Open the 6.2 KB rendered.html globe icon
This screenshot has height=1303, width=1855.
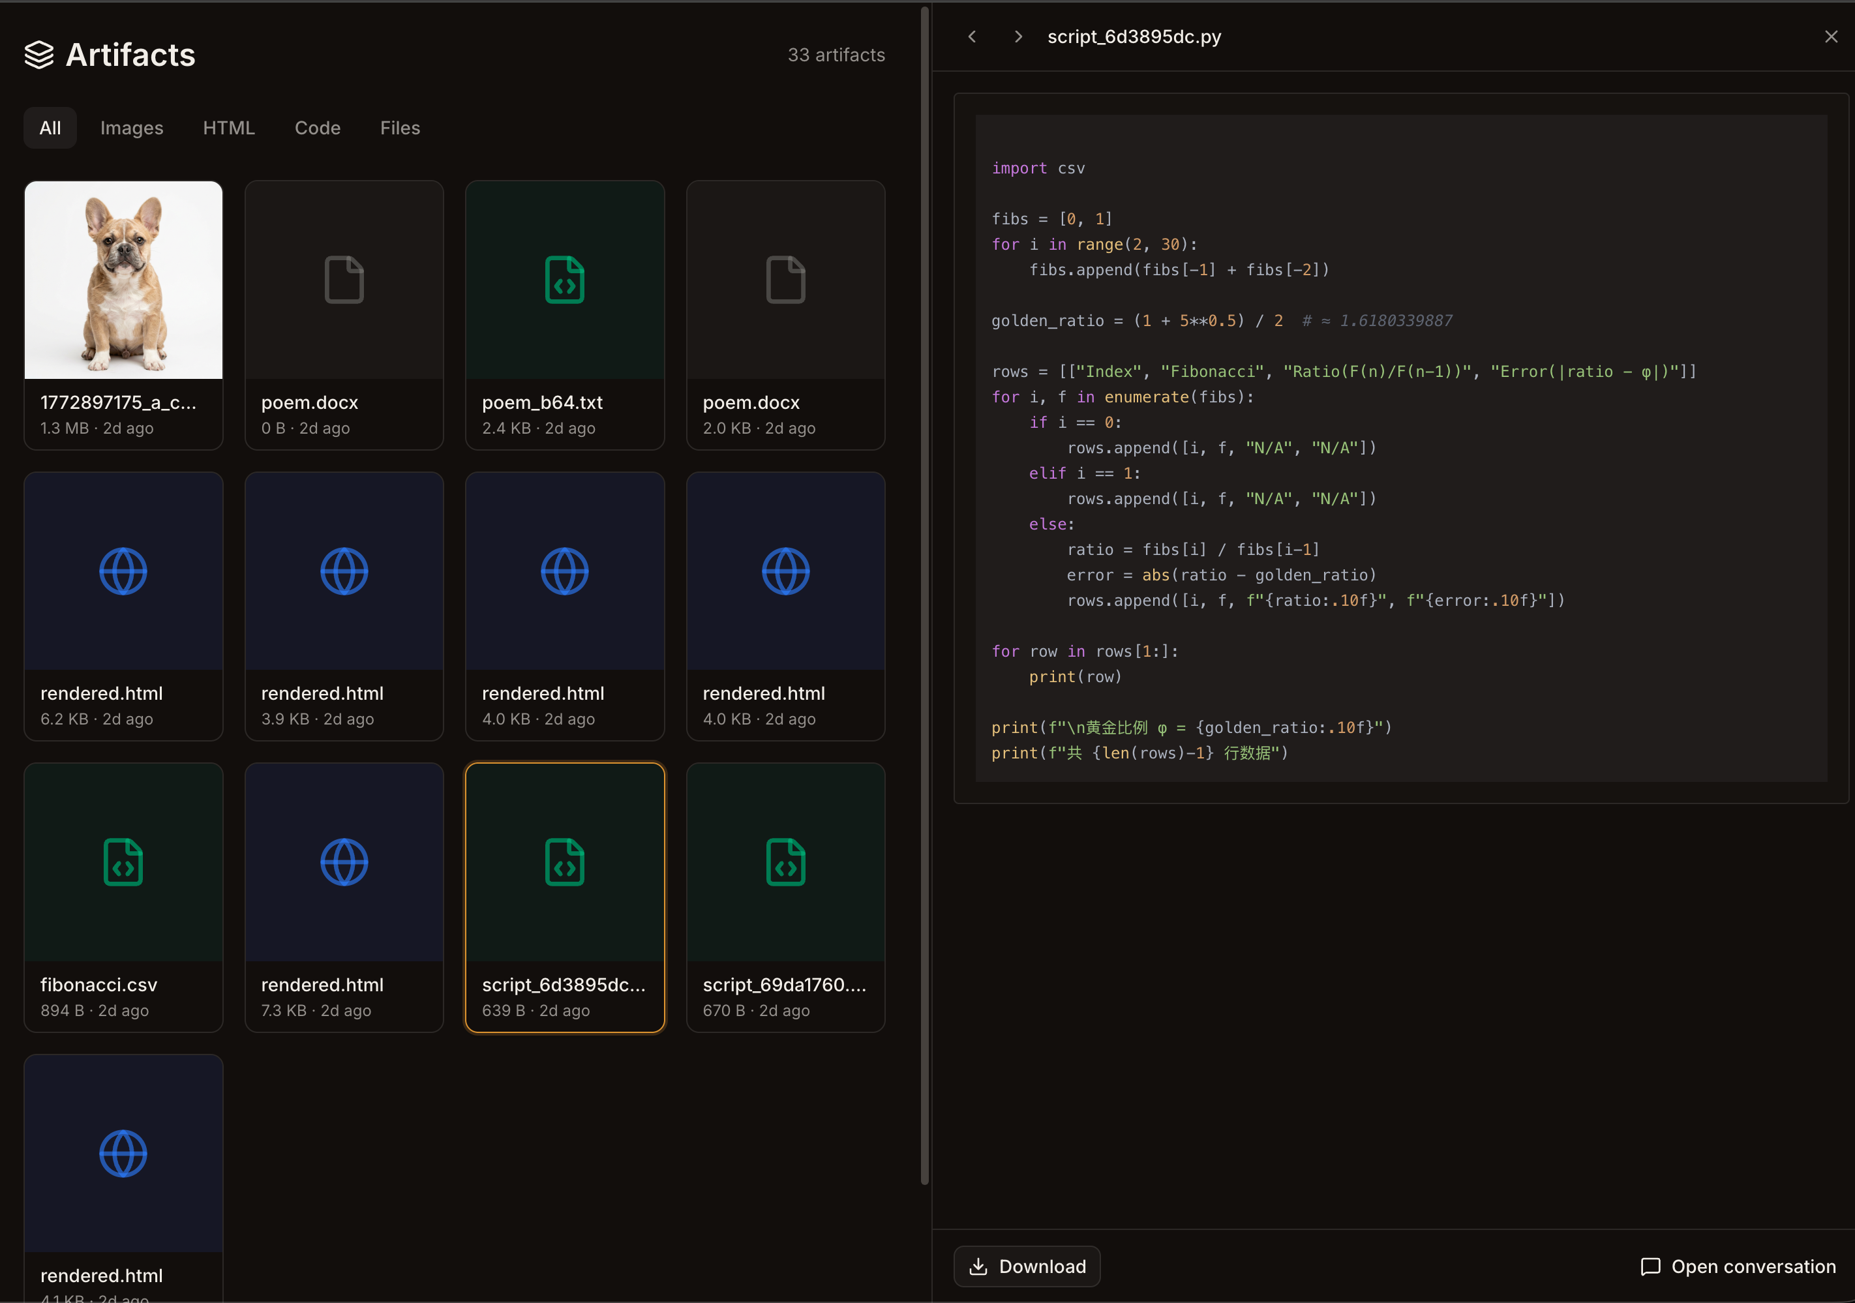point(124,571)
